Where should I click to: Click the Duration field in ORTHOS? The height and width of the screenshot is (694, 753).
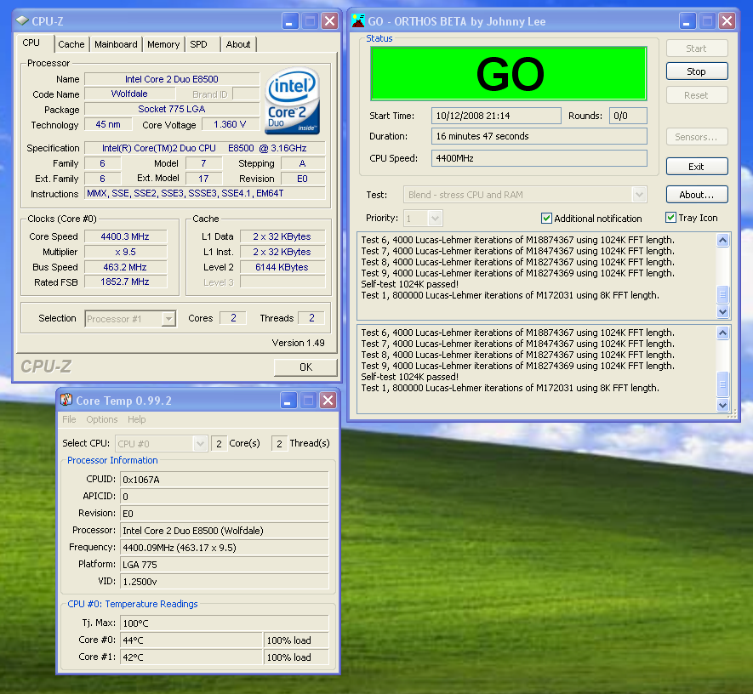[539, 136]
